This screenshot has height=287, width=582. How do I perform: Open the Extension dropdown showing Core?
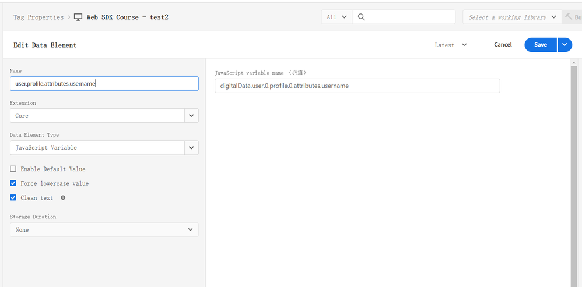tap(104, 116)
